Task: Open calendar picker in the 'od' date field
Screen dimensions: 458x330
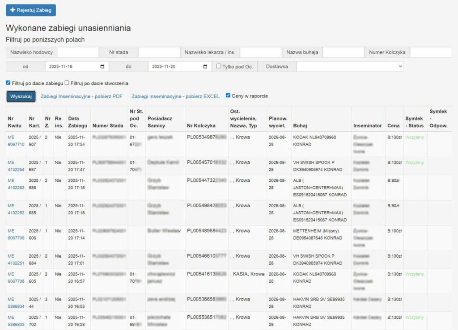Action: [102, 67]
